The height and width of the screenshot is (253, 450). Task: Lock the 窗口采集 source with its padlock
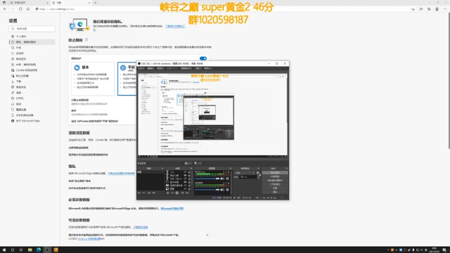coord(189,182)
